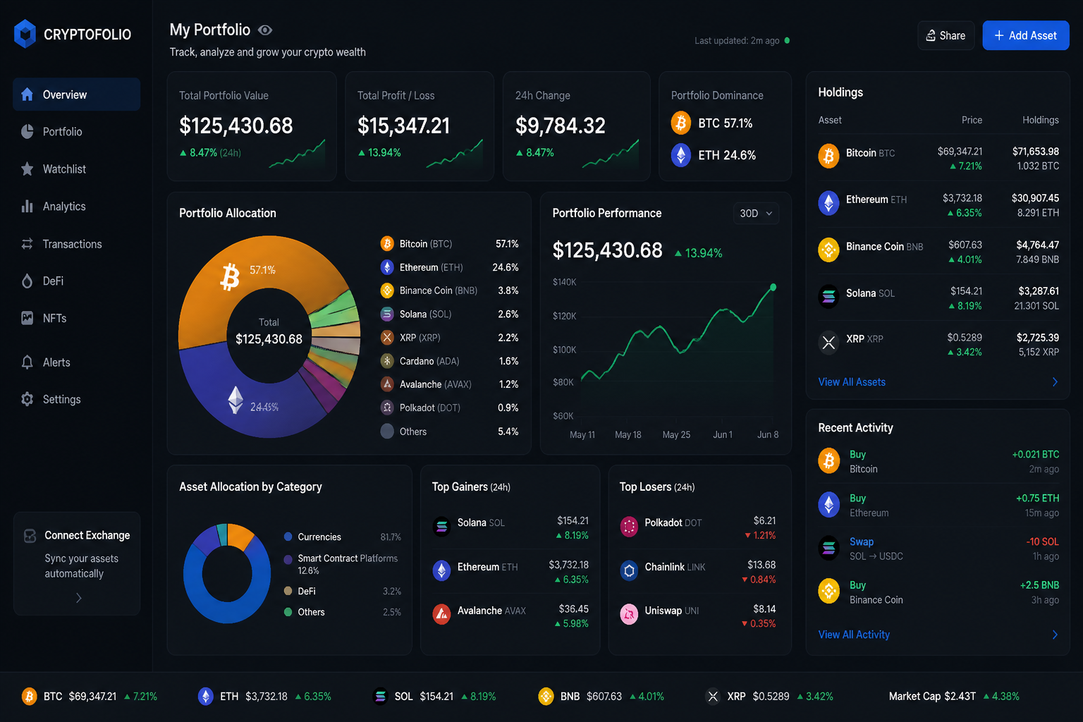Click "Last updated: 2m ago" status text
Viewport: 1083px width, 722px height.
(737, 41)
